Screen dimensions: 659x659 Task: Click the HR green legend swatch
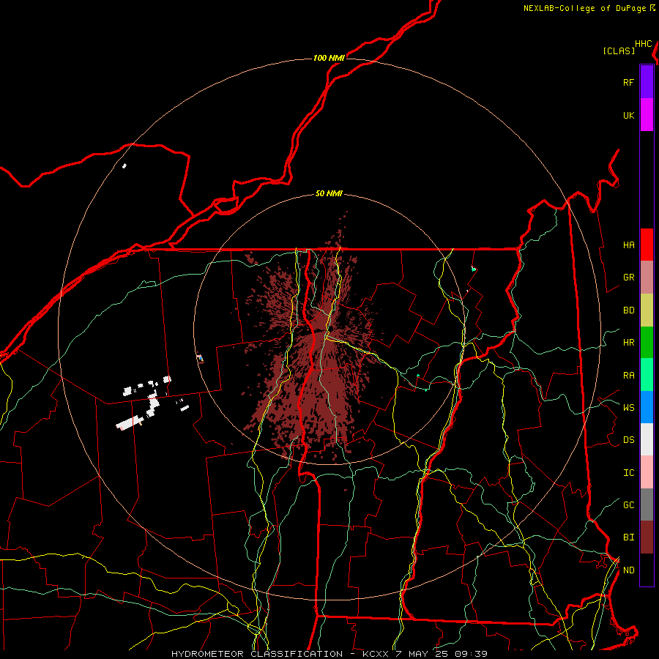click(x=647, y=342)
